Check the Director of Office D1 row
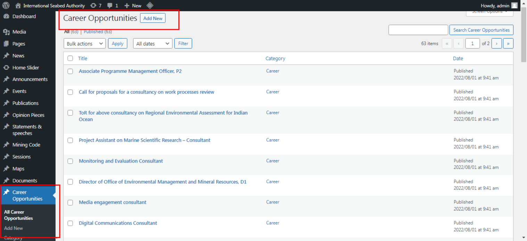The height and width of the screenshot is (241, 527). 70,182
